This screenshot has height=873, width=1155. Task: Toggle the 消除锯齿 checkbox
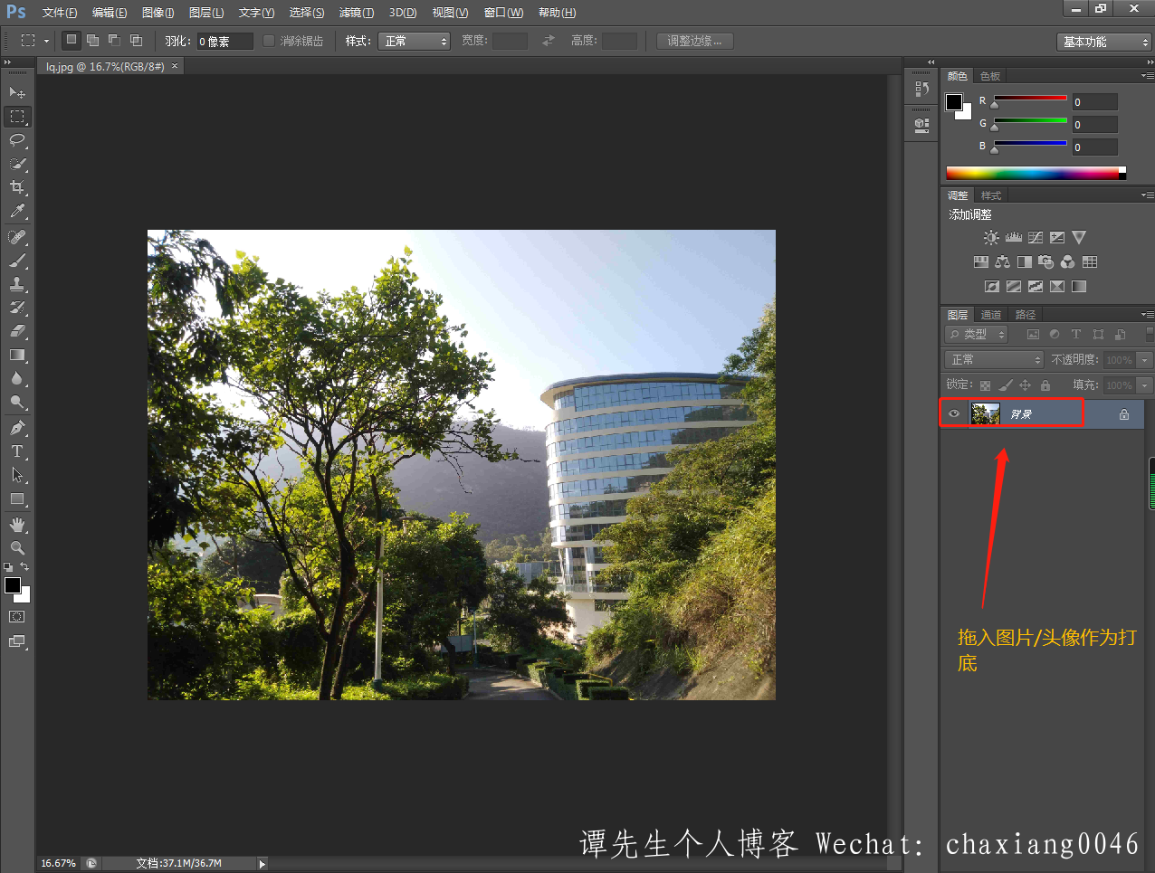[269, 41]
